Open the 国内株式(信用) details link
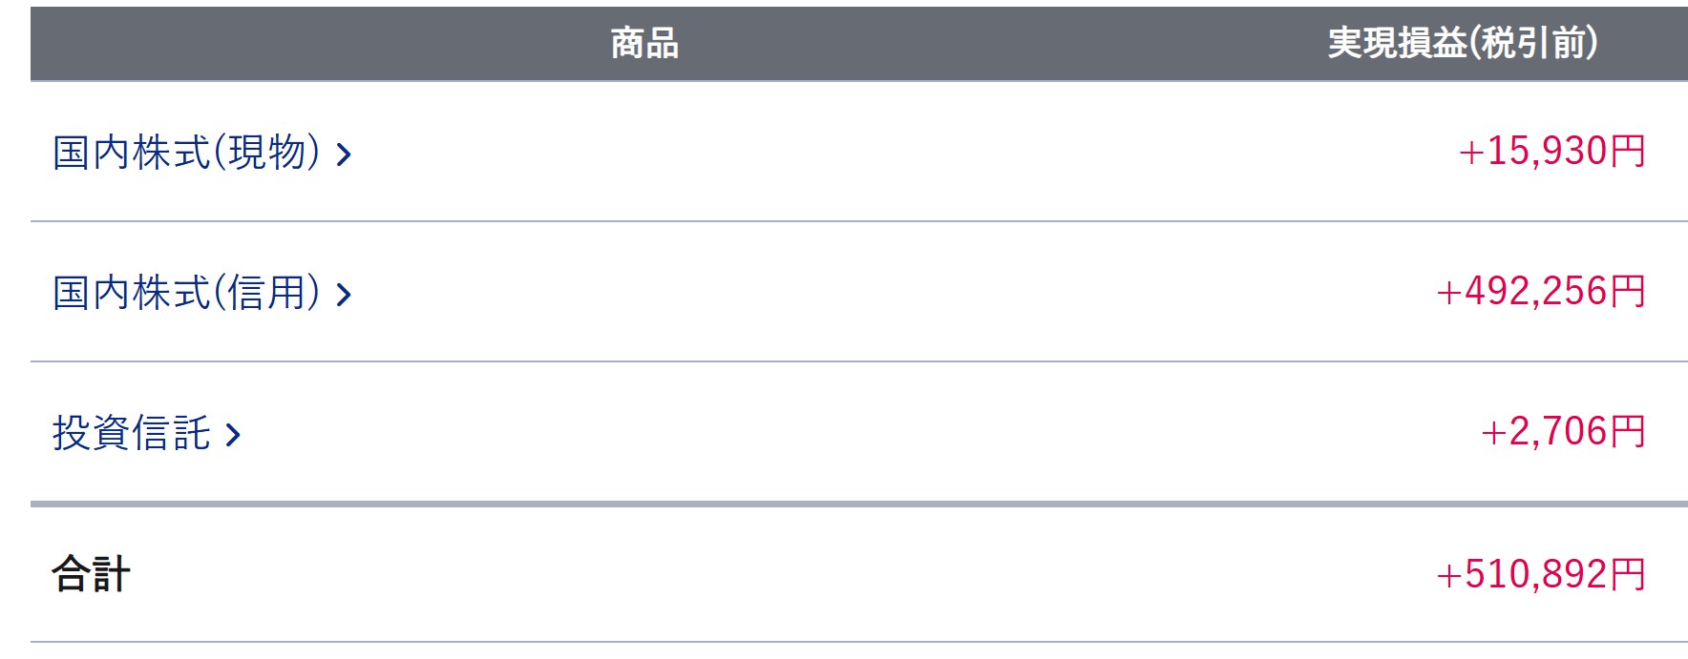1688x659 pixels. click(186, 293)
